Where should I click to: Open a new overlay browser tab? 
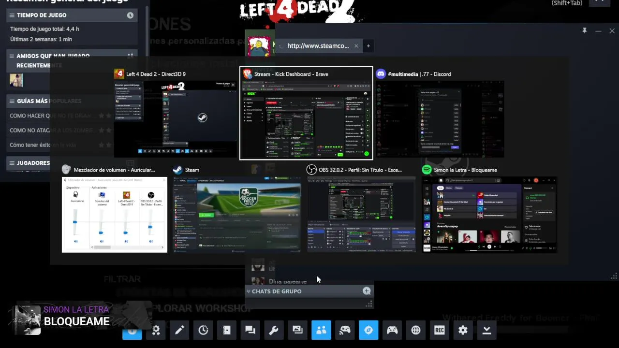pyautogui.click(x=368, y=46)
